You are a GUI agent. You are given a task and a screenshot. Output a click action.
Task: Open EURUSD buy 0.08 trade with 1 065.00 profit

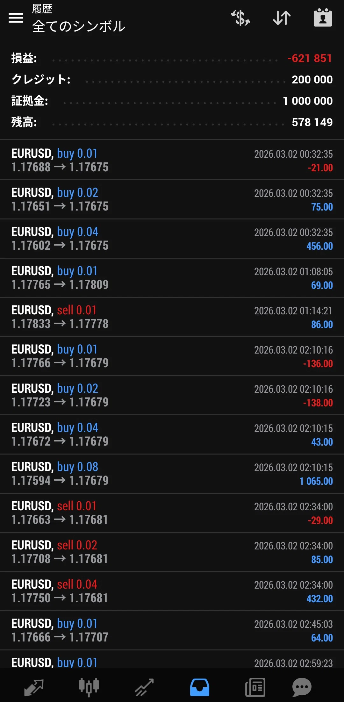172,474
